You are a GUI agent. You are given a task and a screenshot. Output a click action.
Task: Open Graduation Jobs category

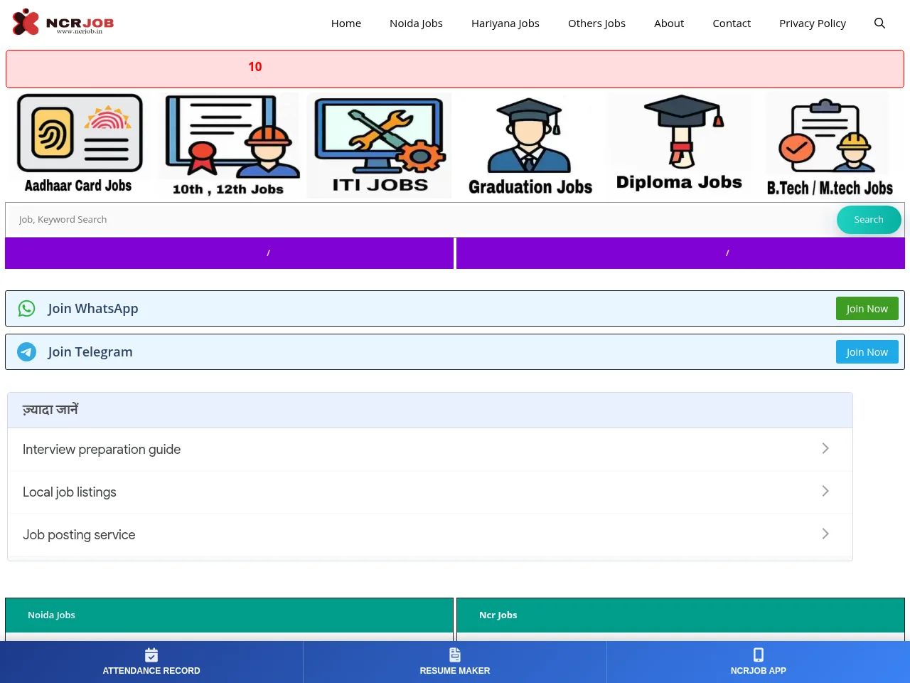coord(530,145)
